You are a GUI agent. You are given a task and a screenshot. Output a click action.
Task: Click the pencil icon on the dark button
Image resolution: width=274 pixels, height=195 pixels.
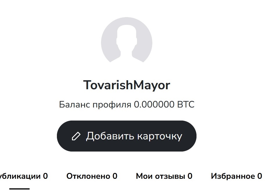[76, 136]
